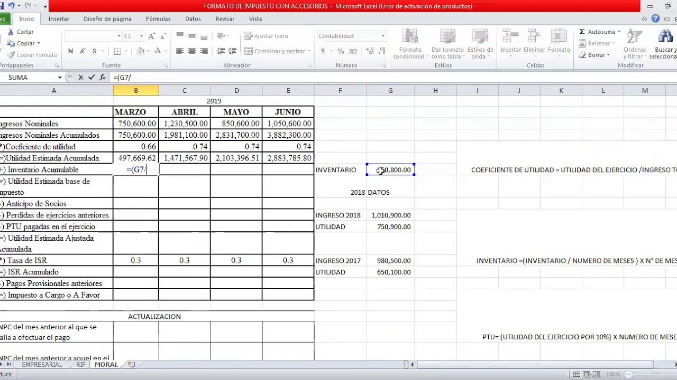
Task: Click the Formato cells icon
Action: 559,41
